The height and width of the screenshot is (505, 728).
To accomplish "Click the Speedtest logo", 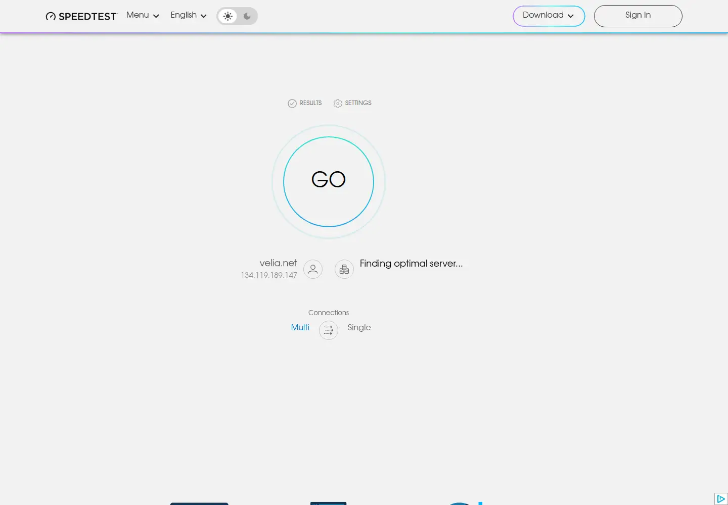I will click(x=81, y=16).
